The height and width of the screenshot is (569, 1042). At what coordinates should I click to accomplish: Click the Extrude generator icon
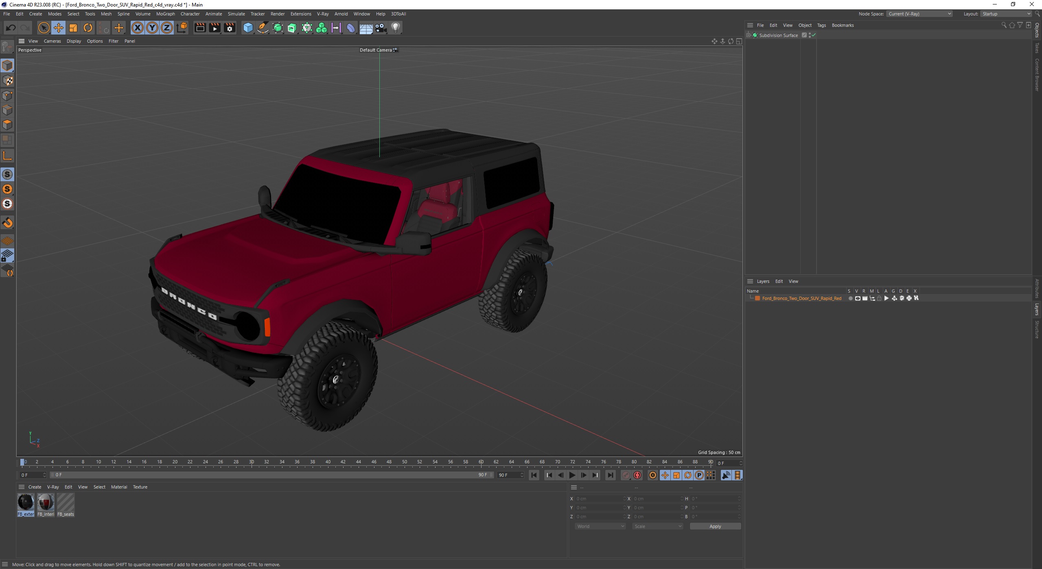(292, 28)
